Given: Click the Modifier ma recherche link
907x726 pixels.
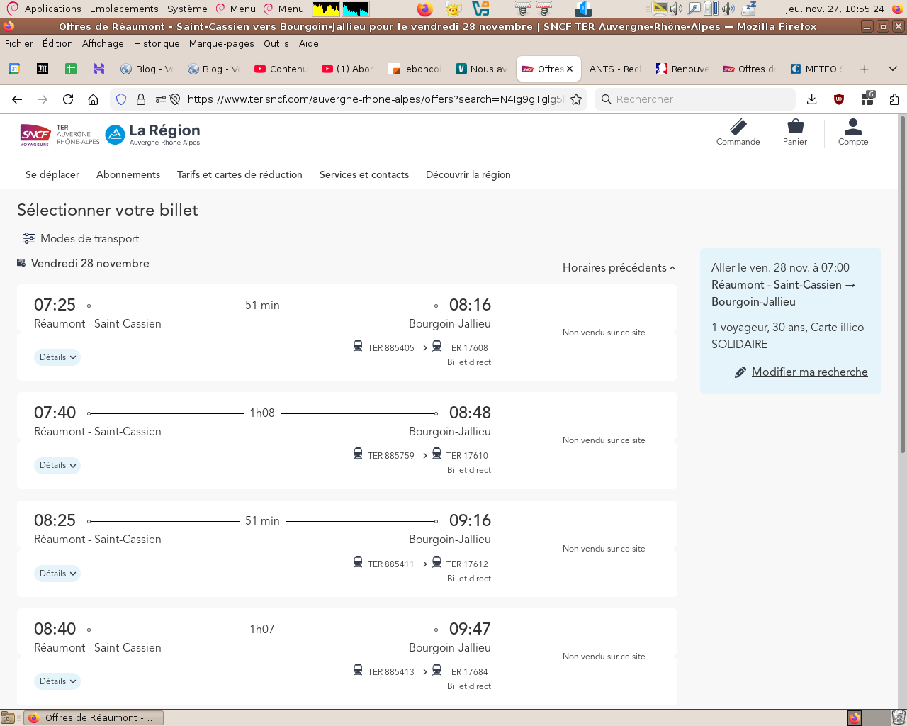Looking at the screenshot, I should pos(809,372).
